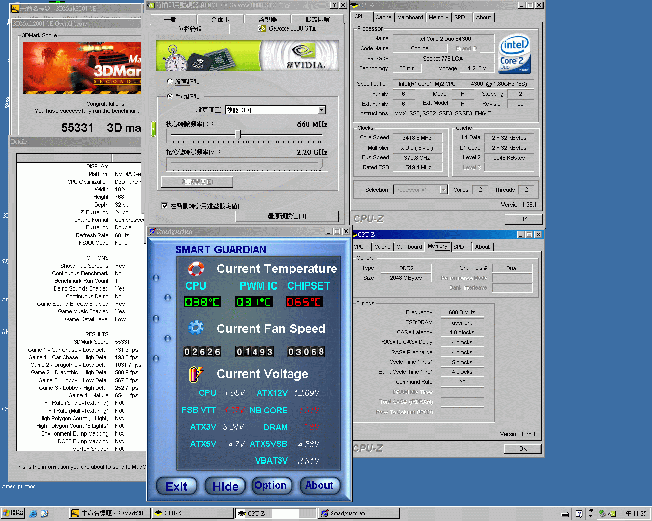
Task: Click the green slide-out arrow on NVIDIA panel
Action: pyautogui.click(x=153, y=129)
